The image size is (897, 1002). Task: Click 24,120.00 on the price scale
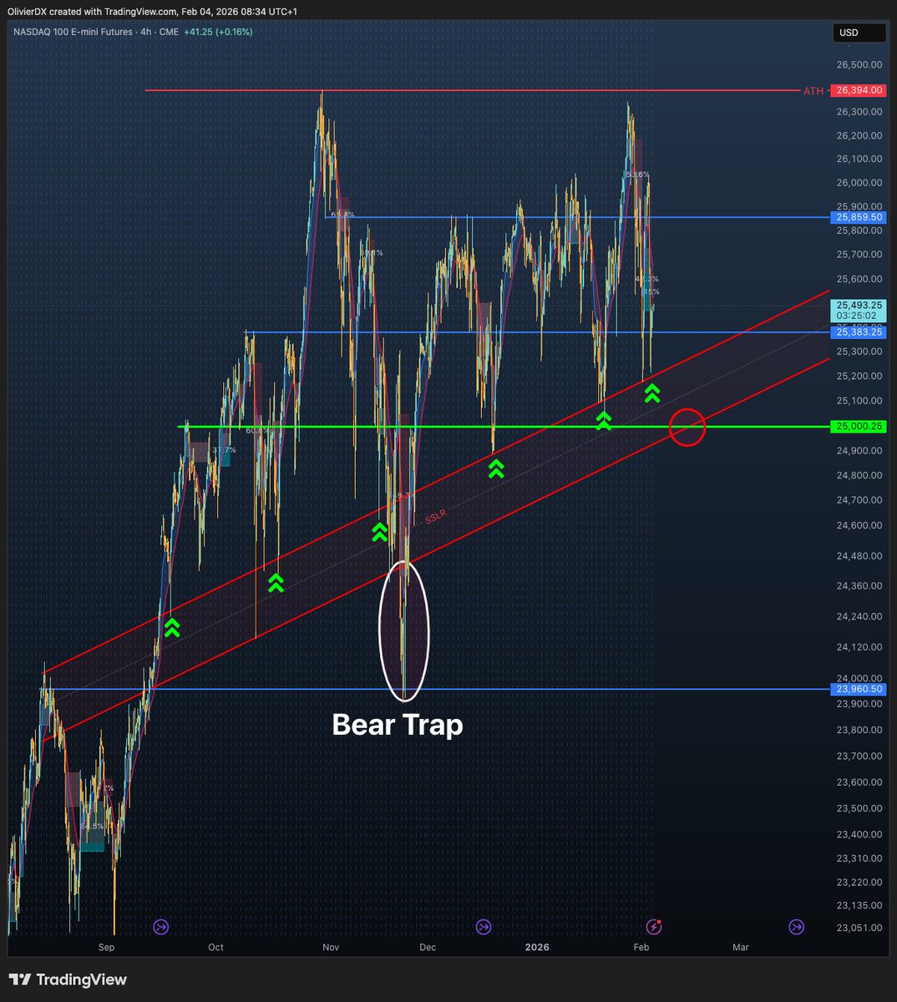pyautogui.click(x=859, y=647)
